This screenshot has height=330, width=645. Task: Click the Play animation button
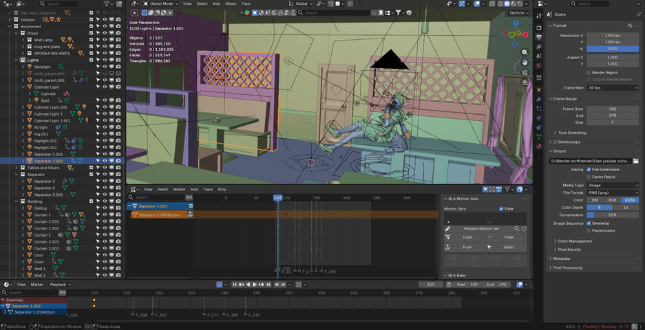[x=255, y=285]
